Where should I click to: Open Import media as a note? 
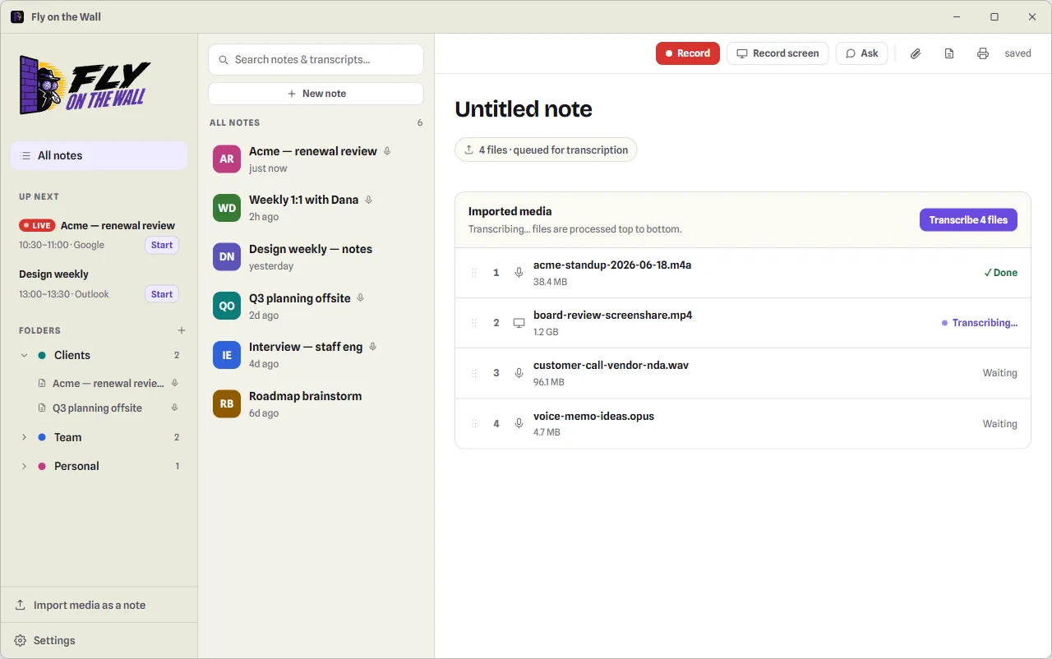(x=99, y=605)
